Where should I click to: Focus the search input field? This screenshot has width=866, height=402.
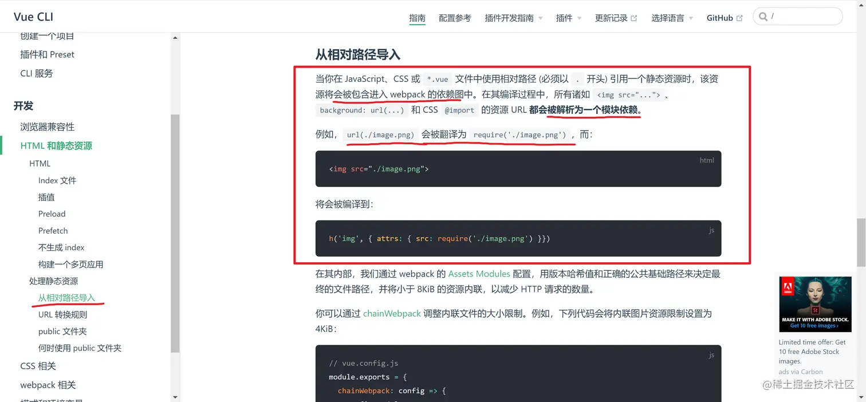click(798, 17)
